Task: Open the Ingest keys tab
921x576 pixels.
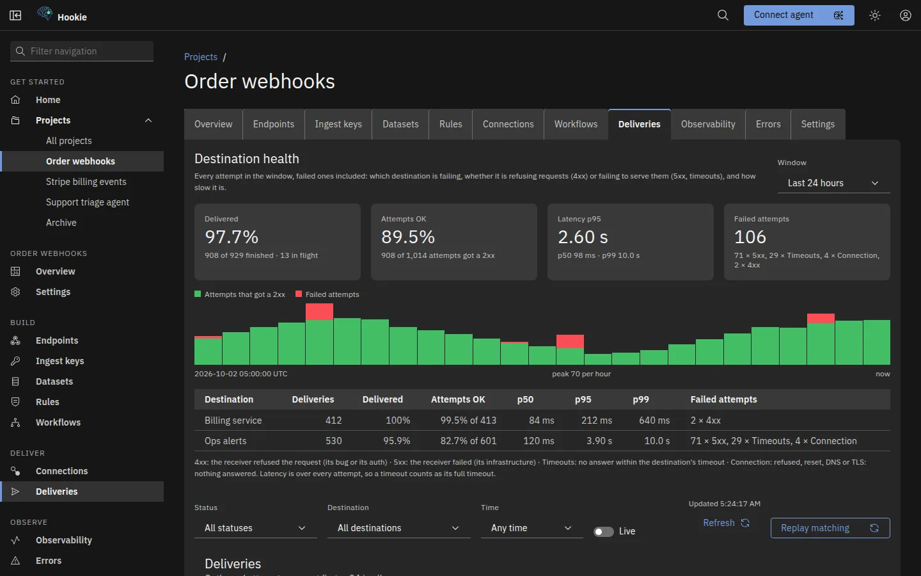Action: [338, 124]
